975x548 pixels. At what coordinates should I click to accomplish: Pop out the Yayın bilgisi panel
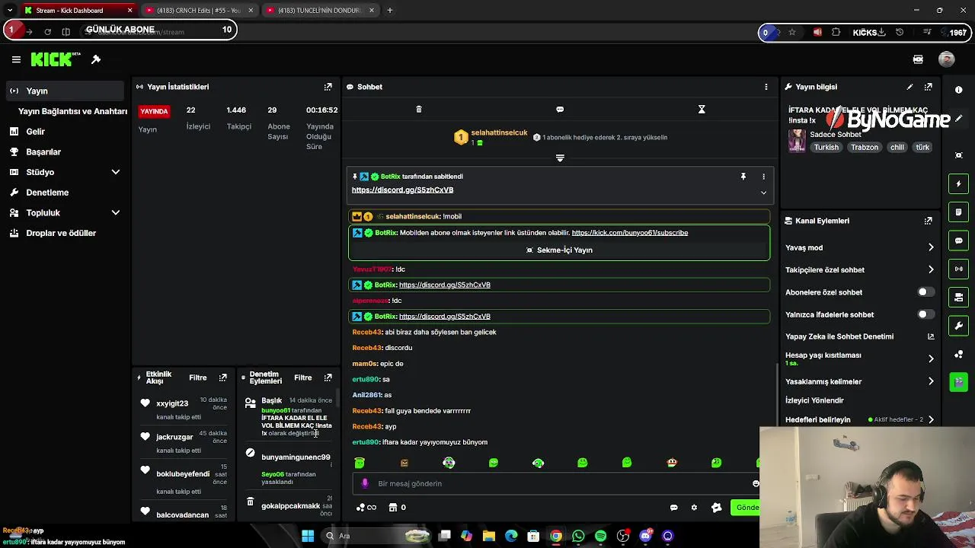click(928, 87)
